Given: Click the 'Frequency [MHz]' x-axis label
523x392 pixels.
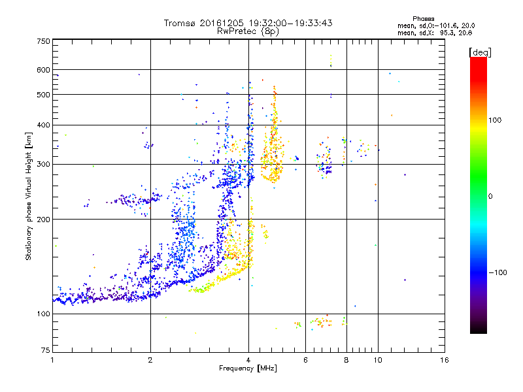Looking at the screenshot, I should 248,368.
